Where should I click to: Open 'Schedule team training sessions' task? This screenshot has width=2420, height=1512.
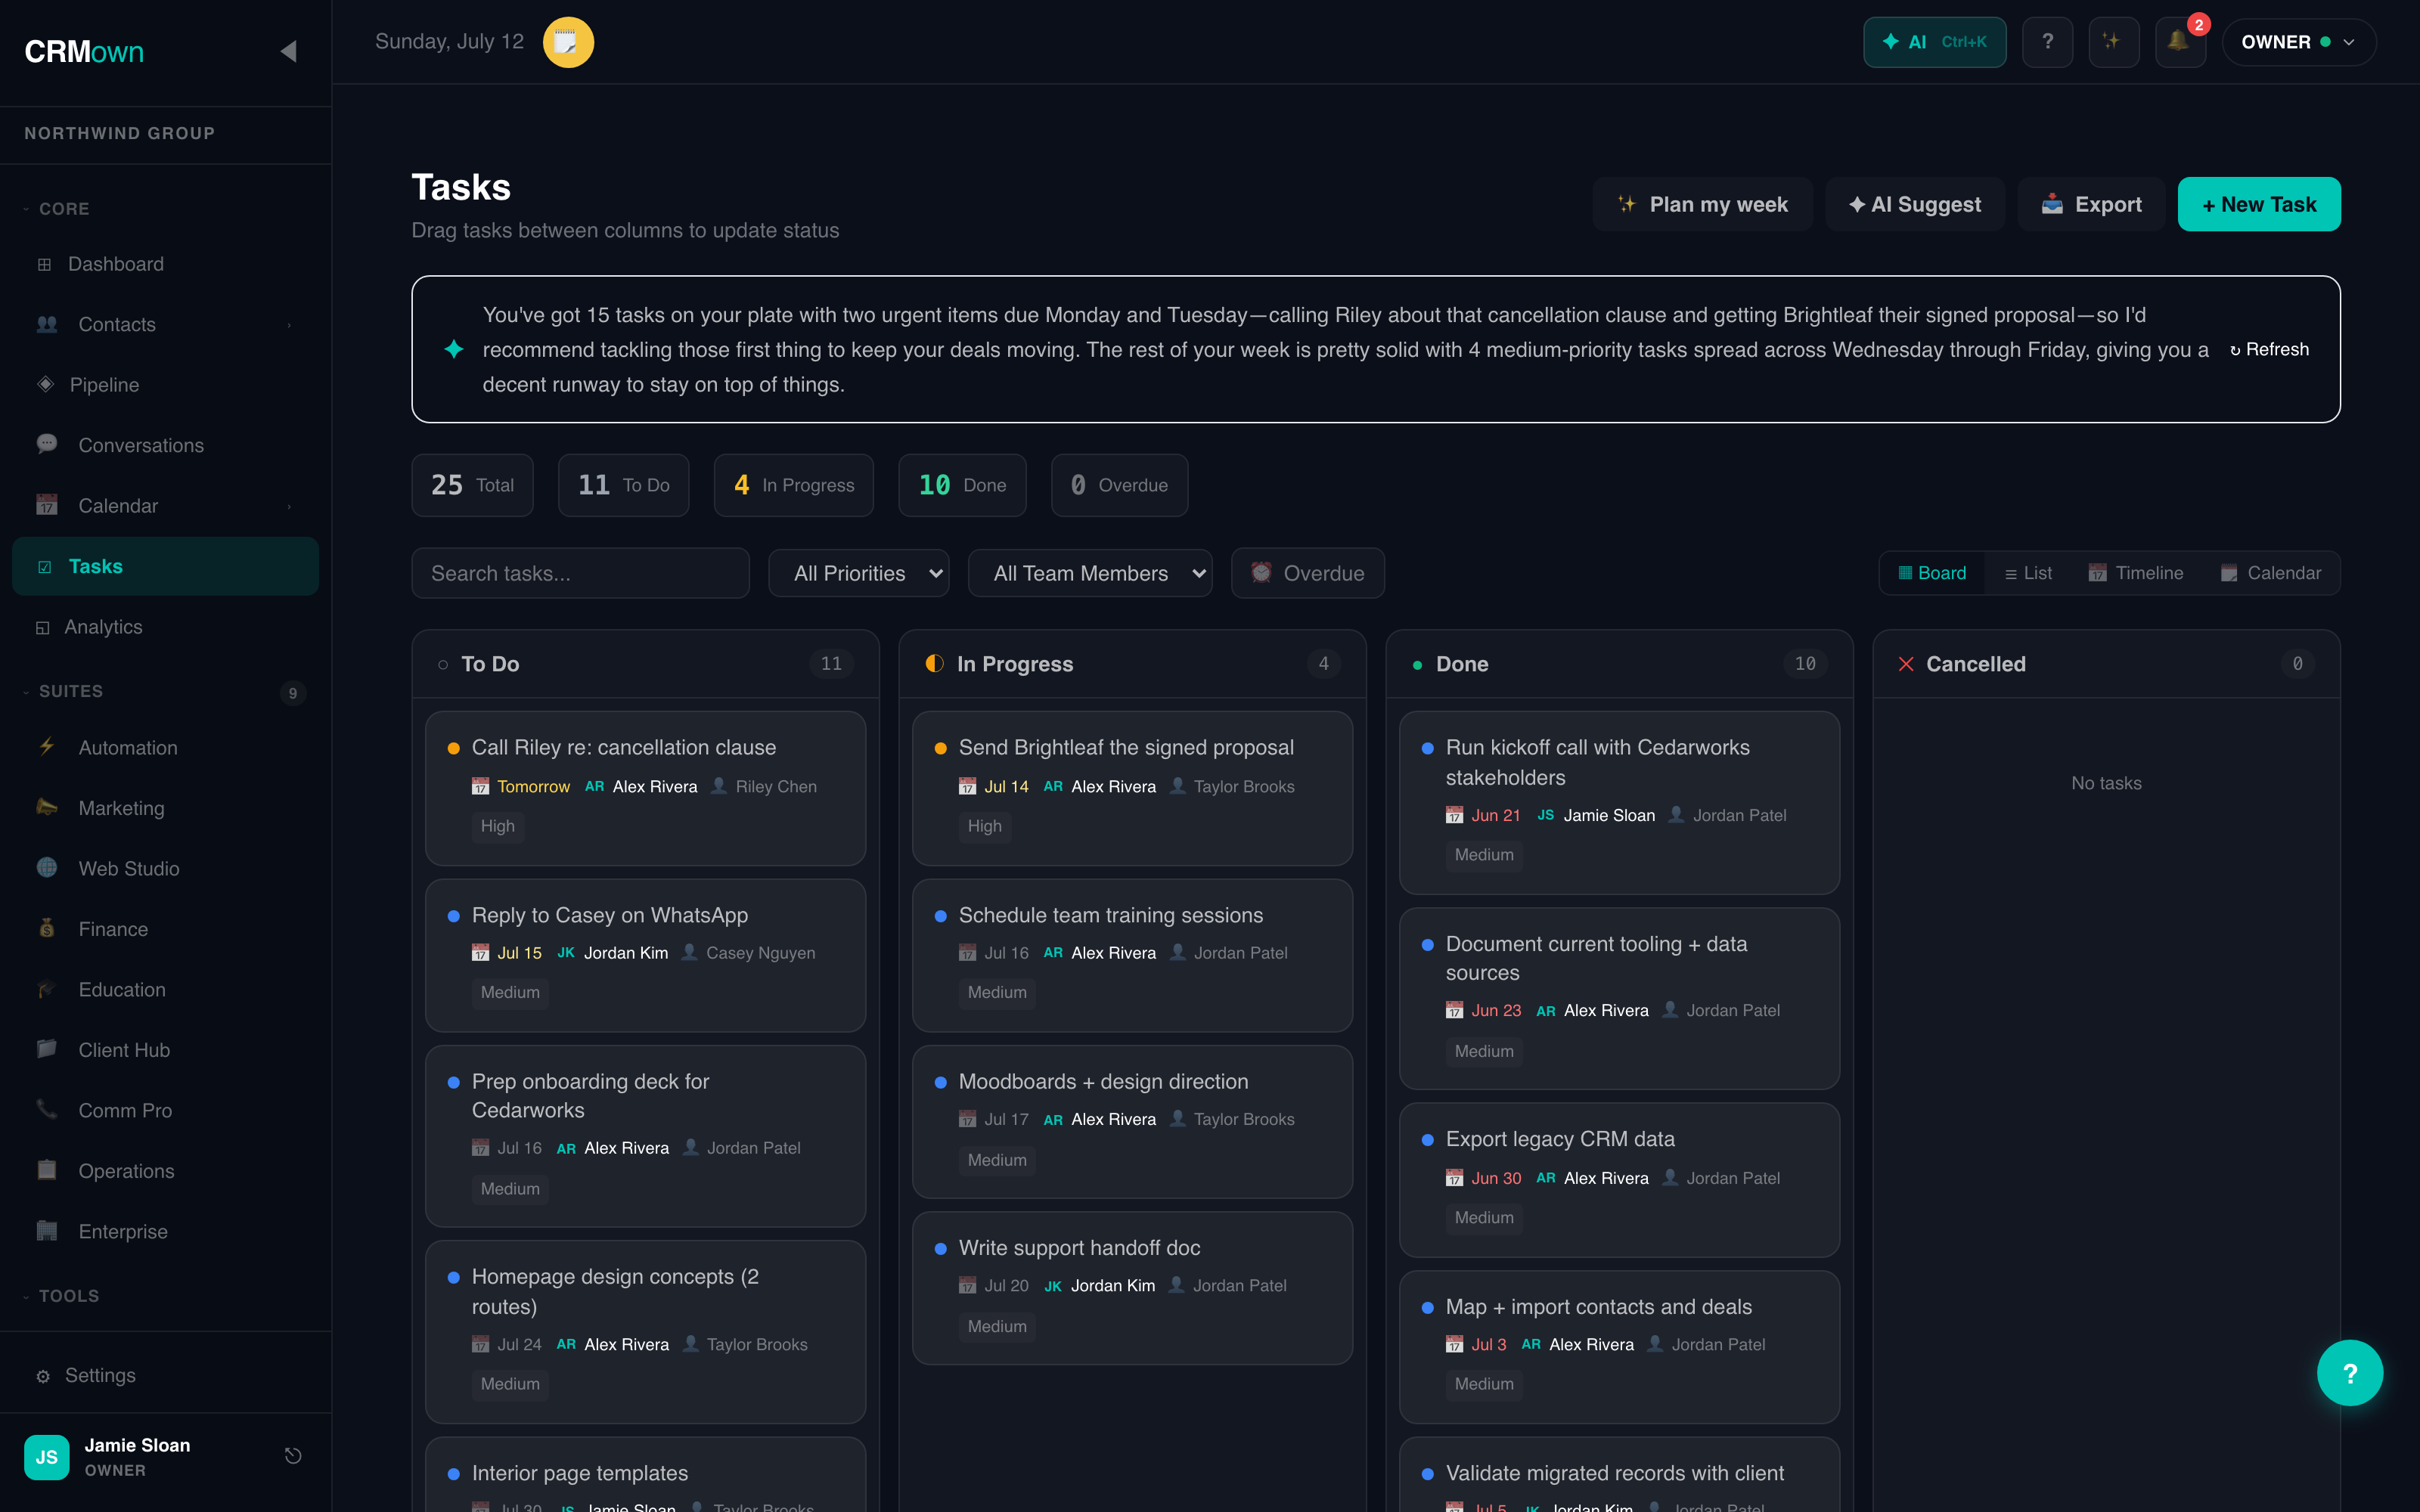[1132, 955]
